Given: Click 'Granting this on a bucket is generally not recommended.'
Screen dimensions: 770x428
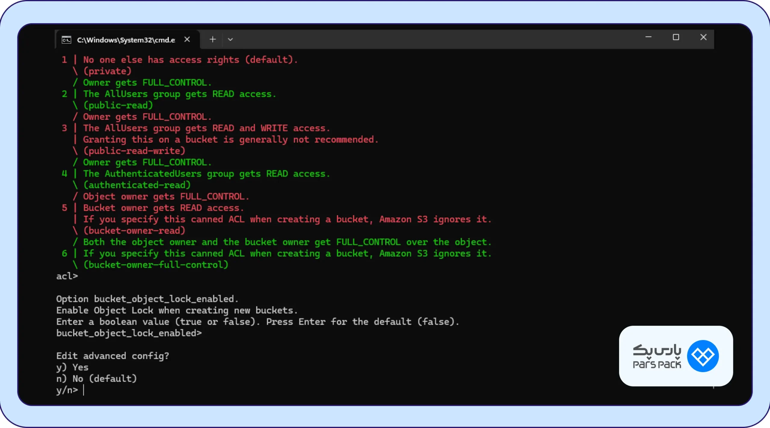Looking at the screenshot, I should pos(231,139).
